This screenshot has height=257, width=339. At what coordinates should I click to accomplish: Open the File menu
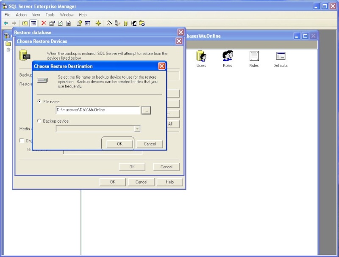click(7, 15)
